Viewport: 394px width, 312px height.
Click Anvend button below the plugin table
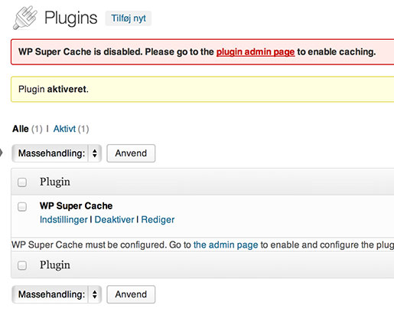pyautogui.click(x=131, y=294)
